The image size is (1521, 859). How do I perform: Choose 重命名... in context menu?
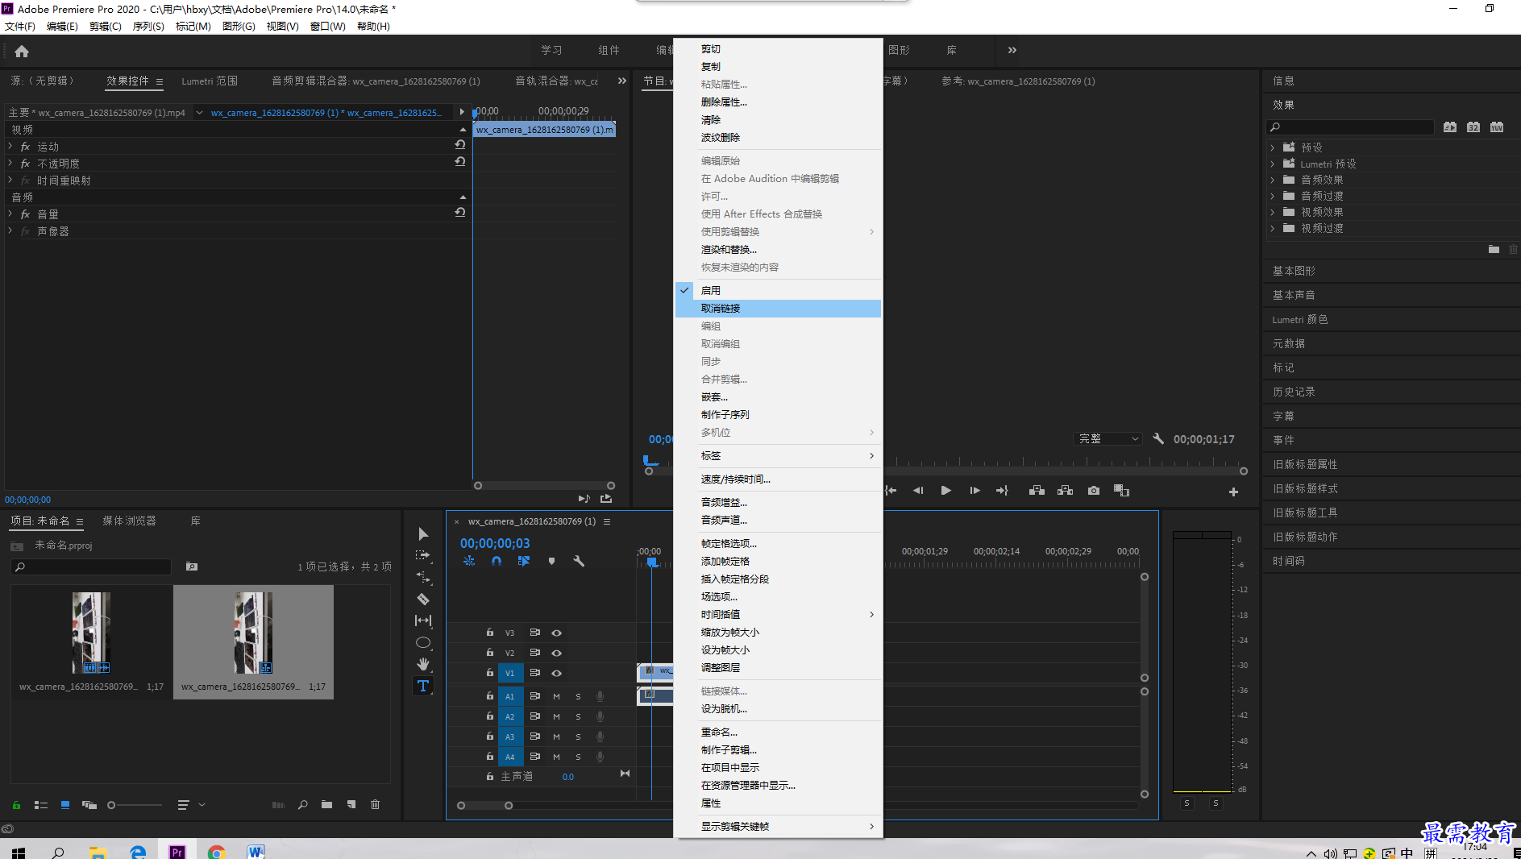(778, 732)
